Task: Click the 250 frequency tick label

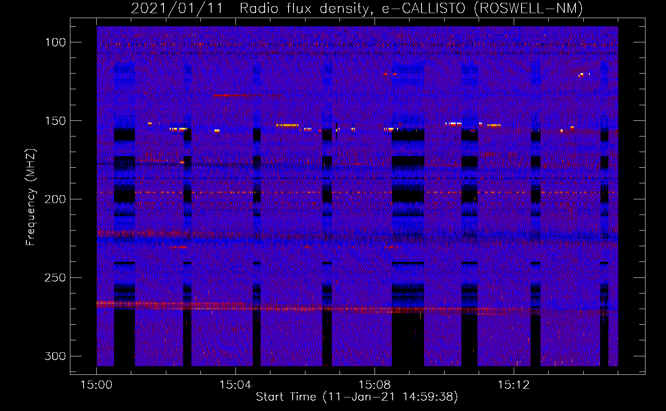Action: (55, 278)
